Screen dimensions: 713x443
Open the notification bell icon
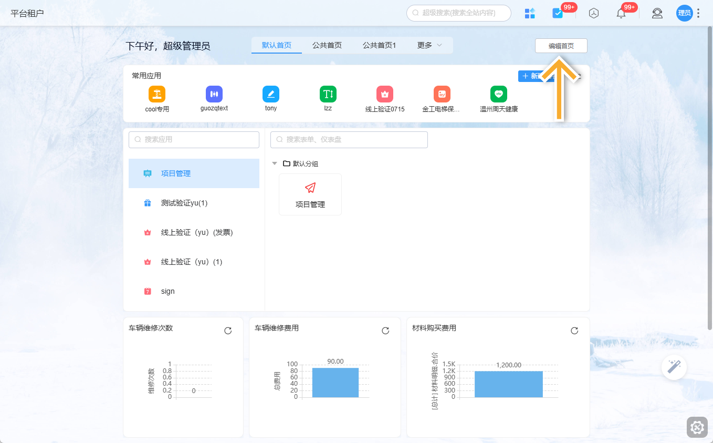[x=620, y=13]
